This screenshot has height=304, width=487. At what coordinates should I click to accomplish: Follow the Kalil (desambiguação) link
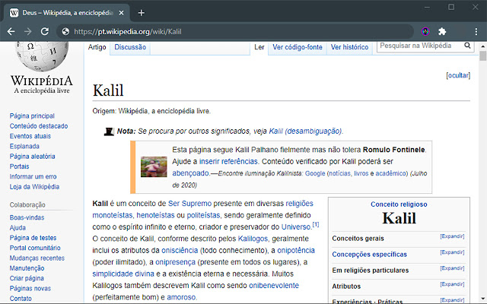[305, 131]
